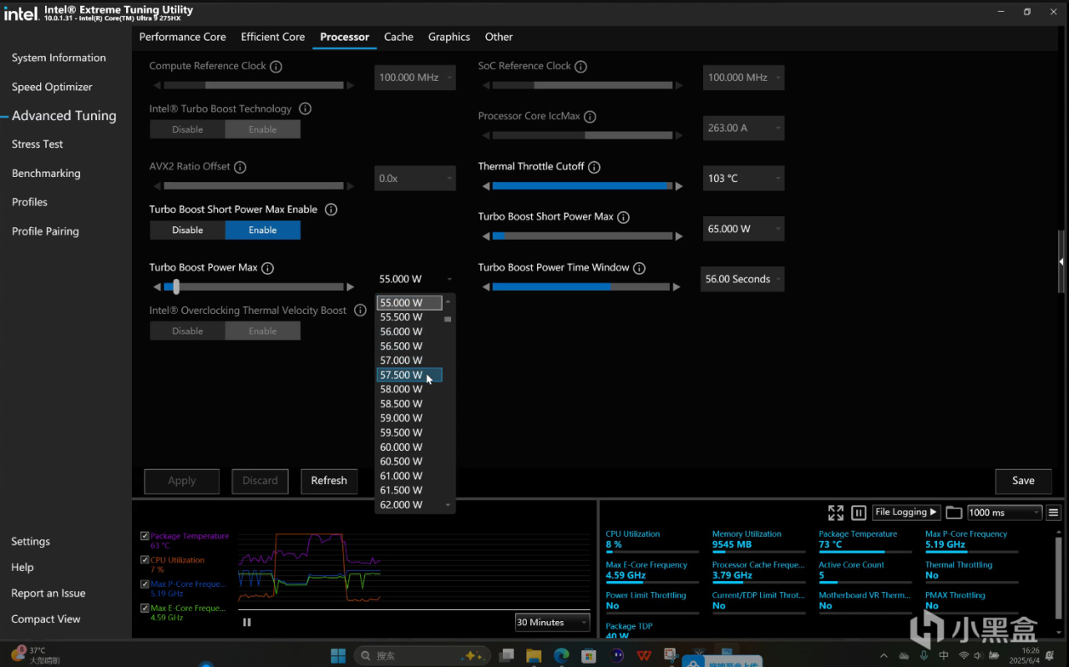Adjust the Turbo Boost Power Max slider handle
This screenshot has width=1069, height=667.
click(175, 287)
